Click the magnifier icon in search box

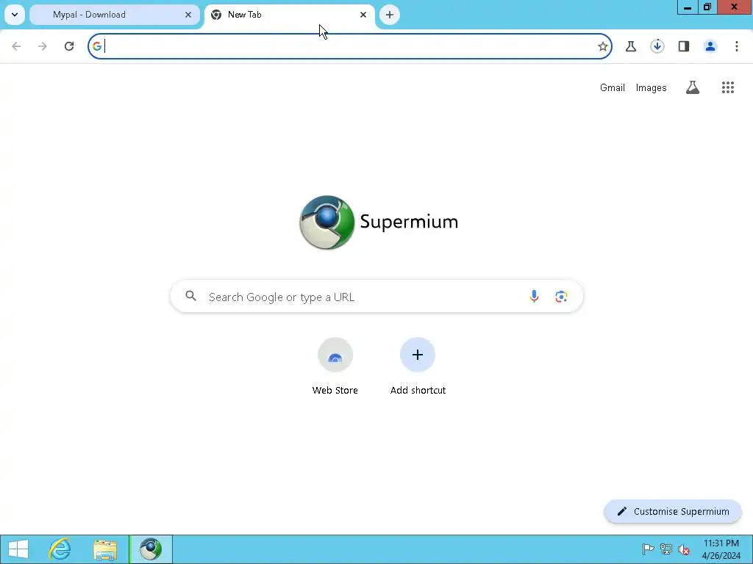pos(191,296)
